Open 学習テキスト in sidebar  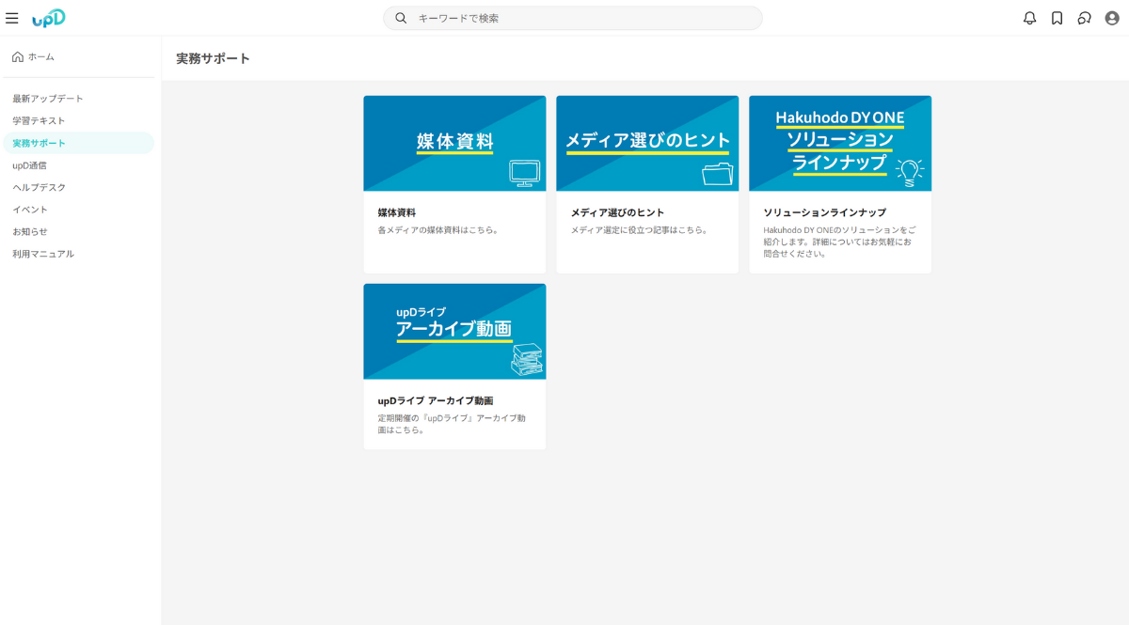40,121
